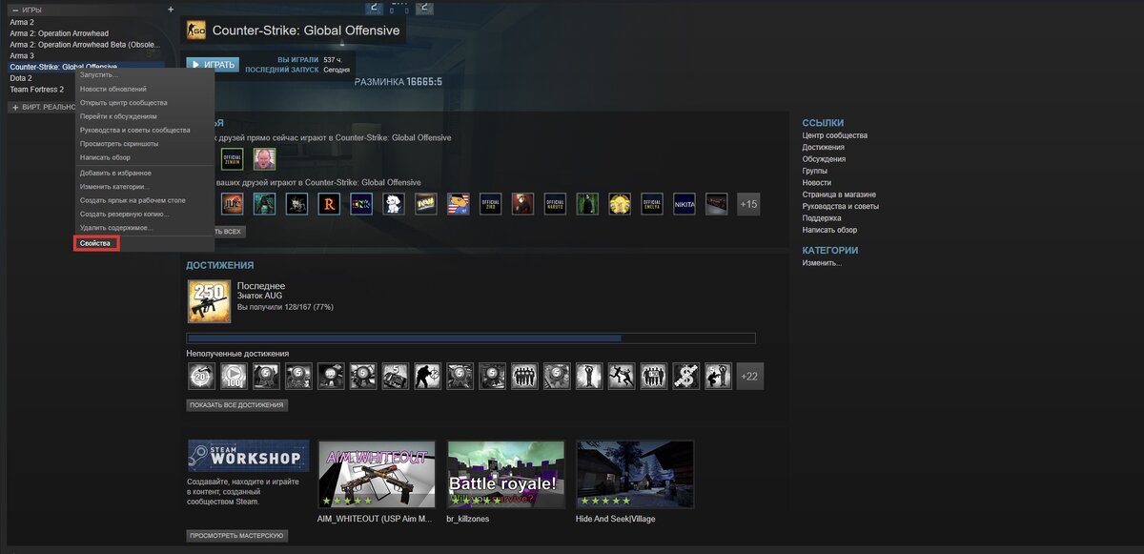Open Поддержка link in ССЫЛКИ
The height and width of the screenshot is (554, 1144).
coord(822,218)
